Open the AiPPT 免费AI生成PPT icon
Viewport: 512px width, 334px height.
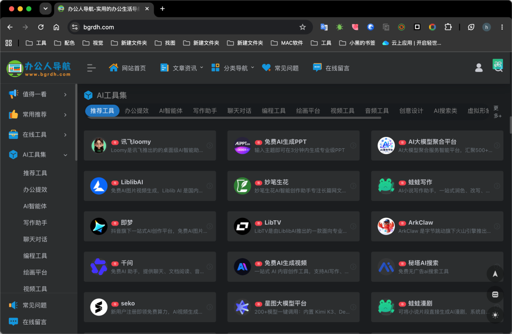(x=242, y=145)
